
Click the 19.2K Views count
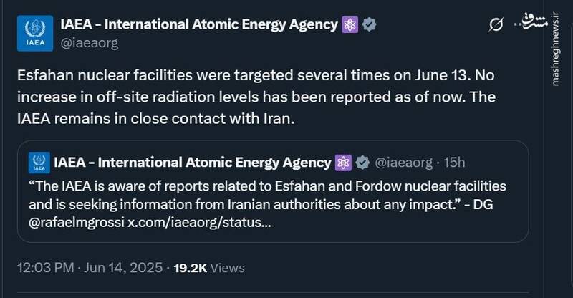coord(208,268)
